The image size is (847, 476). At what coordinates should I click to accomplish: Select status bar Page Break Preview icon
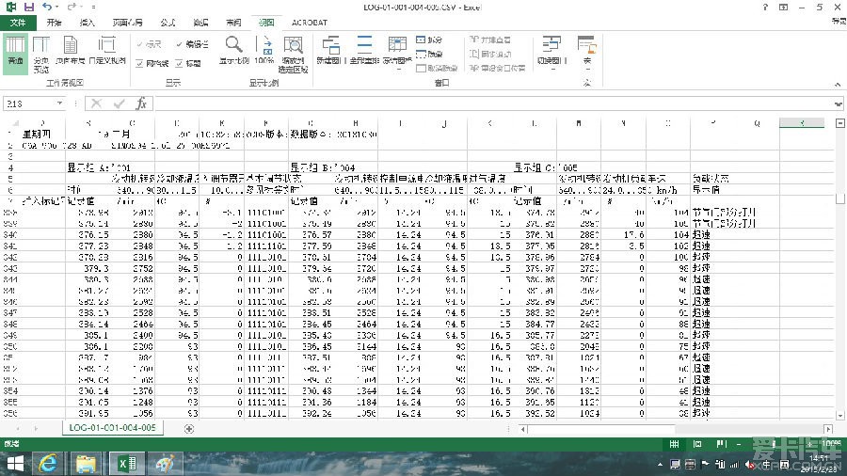[721, 444]
